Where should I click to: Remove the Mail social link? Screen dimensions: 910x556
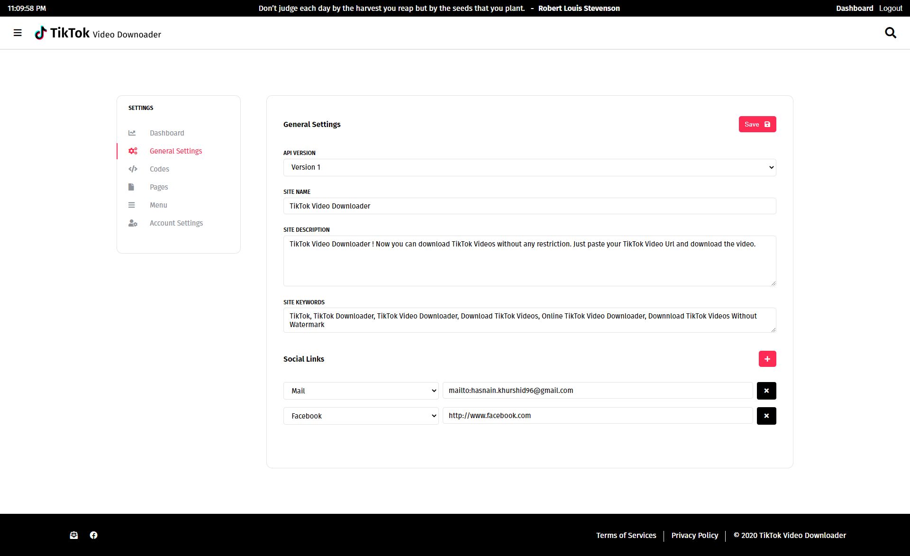click(766, 391)
